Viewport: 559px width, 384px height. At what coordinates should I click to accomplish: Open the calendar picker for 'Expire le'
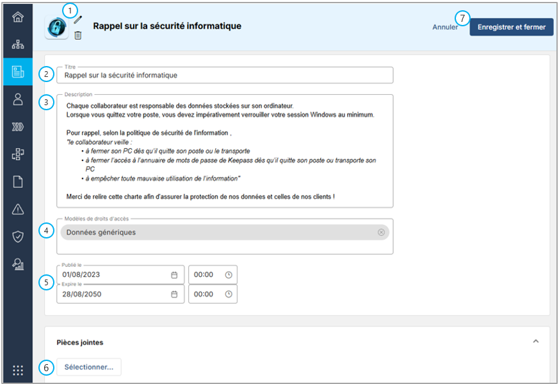(x=174, y=294)
